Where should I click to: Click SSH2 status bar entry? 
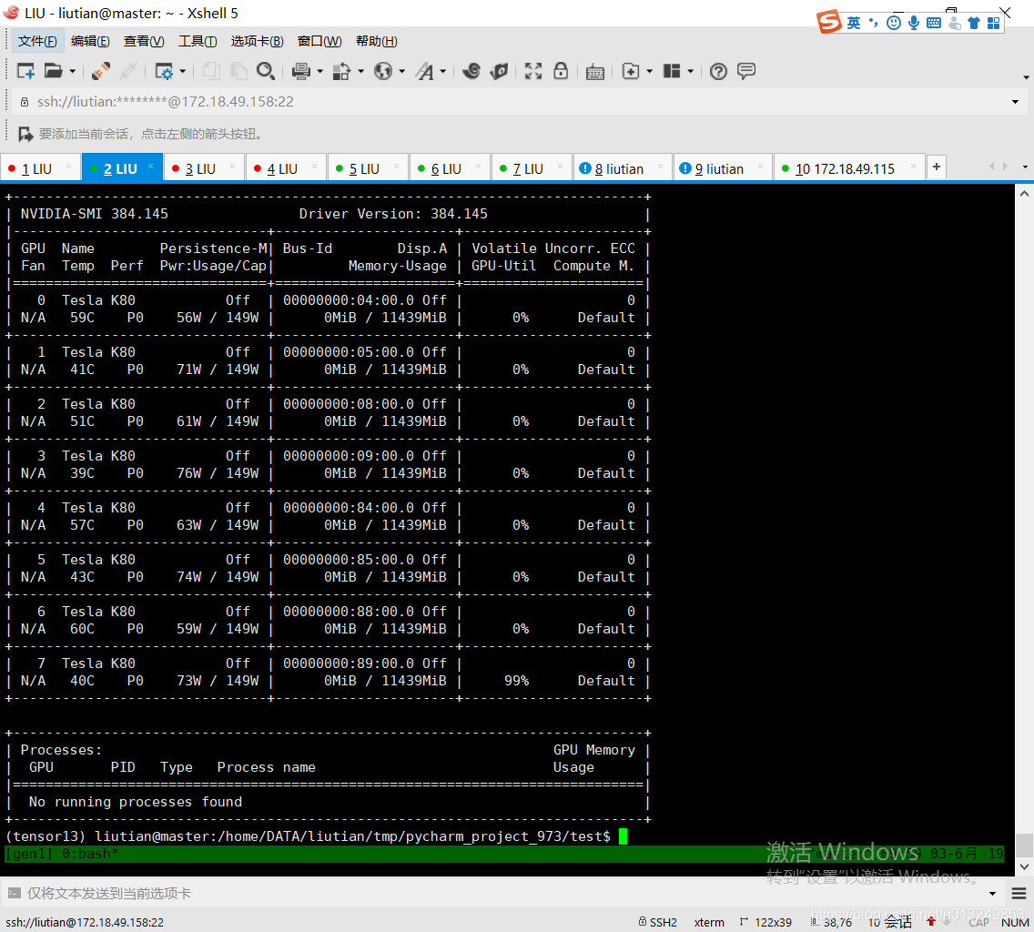(657, 922)
